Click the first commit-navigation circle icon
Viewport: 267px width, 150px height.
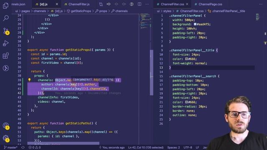click(x=108, y=4)
